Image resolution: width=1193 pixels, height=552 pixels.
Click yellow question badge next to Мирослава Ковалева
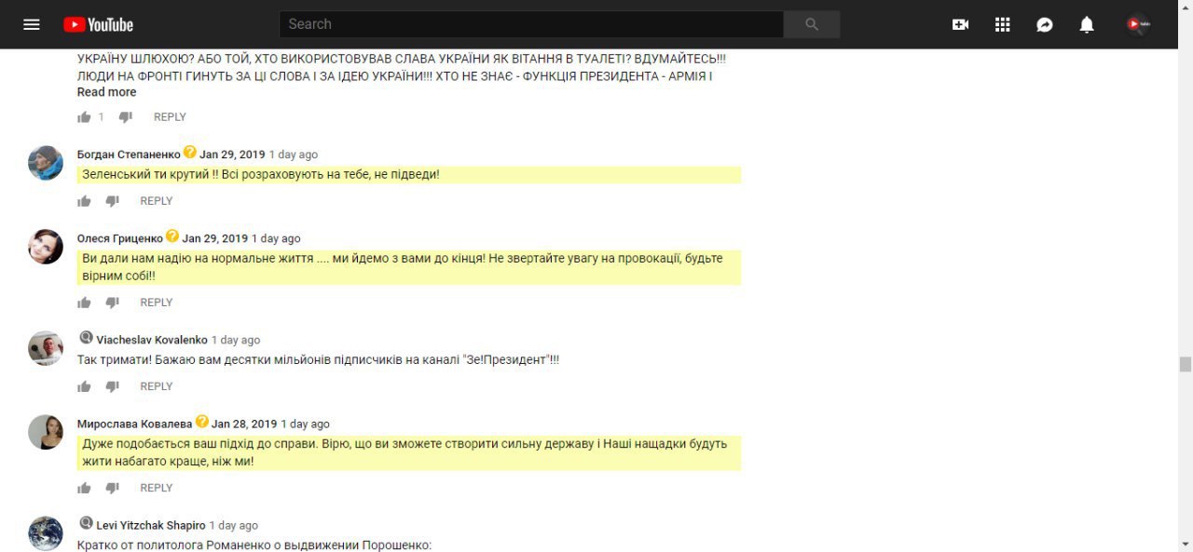pyautogui.click(x=202, y=421)
